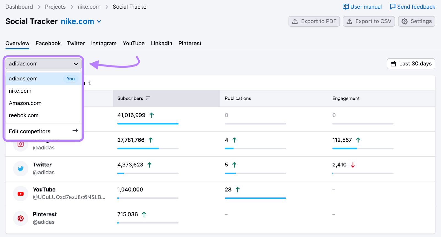The image size is (441, 237).
Task: Click the Twitter row name
Action: pos(42,165)
